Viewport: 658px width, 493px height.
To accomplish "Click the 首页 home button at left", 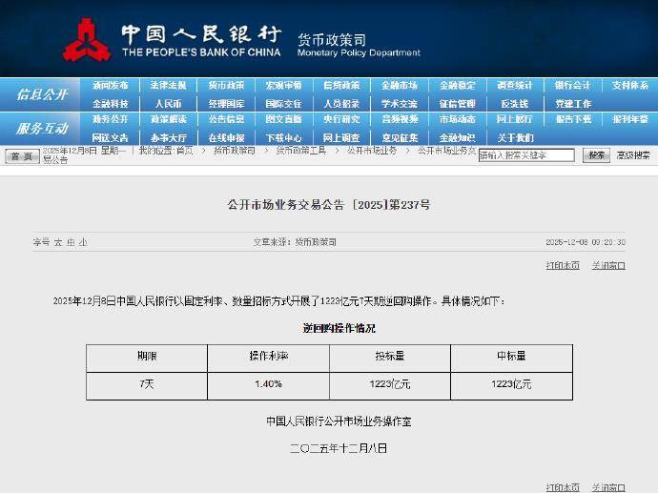I will [20, 155].
